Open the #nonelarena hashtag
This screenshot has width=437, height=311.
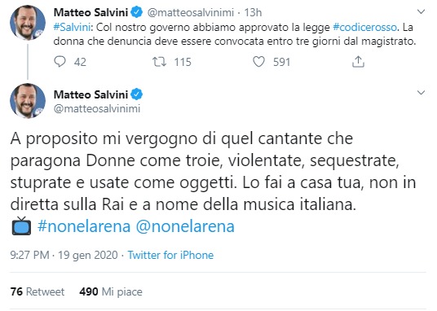point(84,226)
